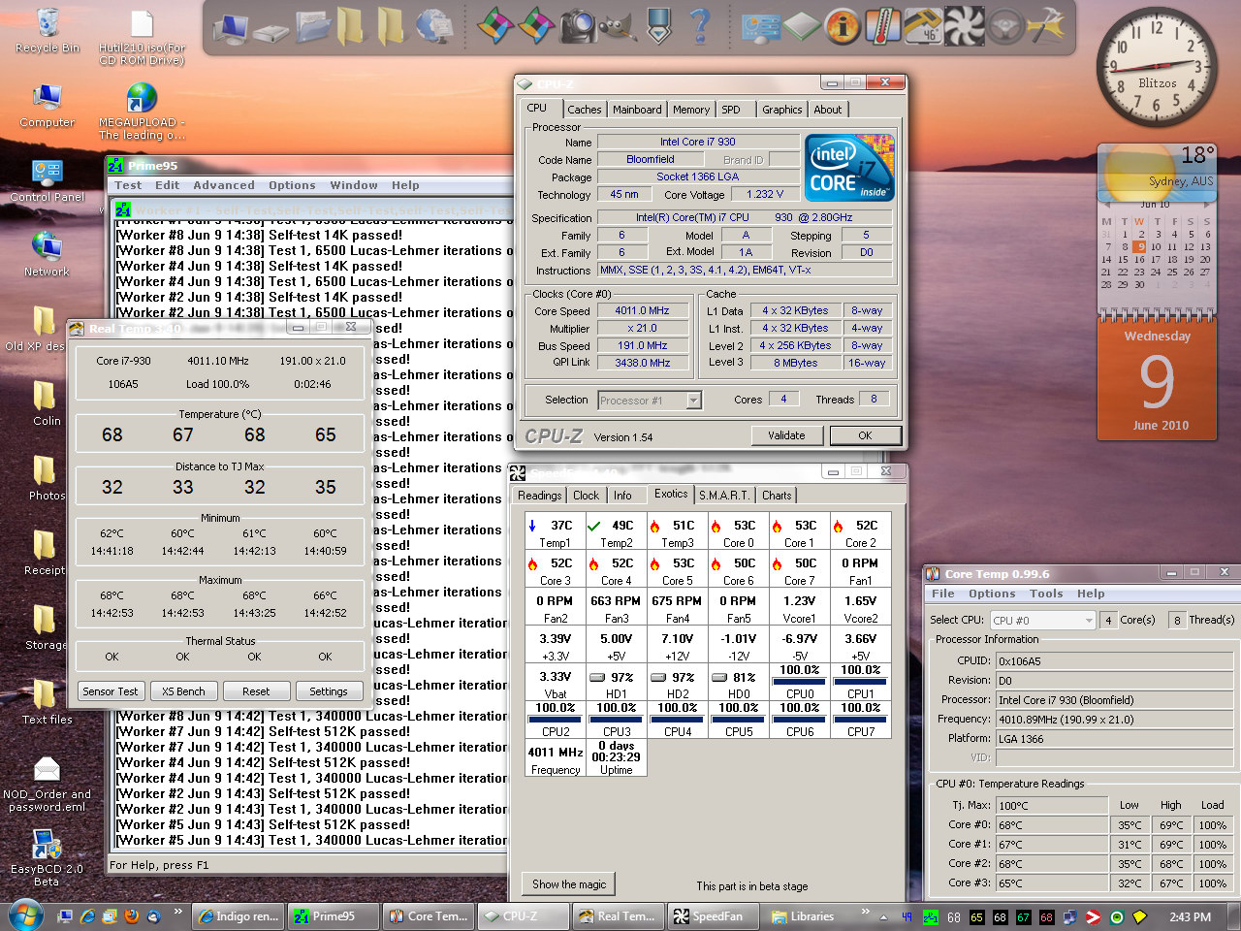Open Select CPU dropdown in Core Temp
The height and width of the screenshot is (931, 1241).
(1042, 620)
